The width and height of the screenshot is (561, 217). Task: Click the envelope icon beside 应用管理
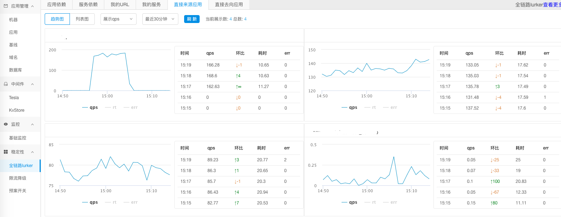(x=6, y=6)
